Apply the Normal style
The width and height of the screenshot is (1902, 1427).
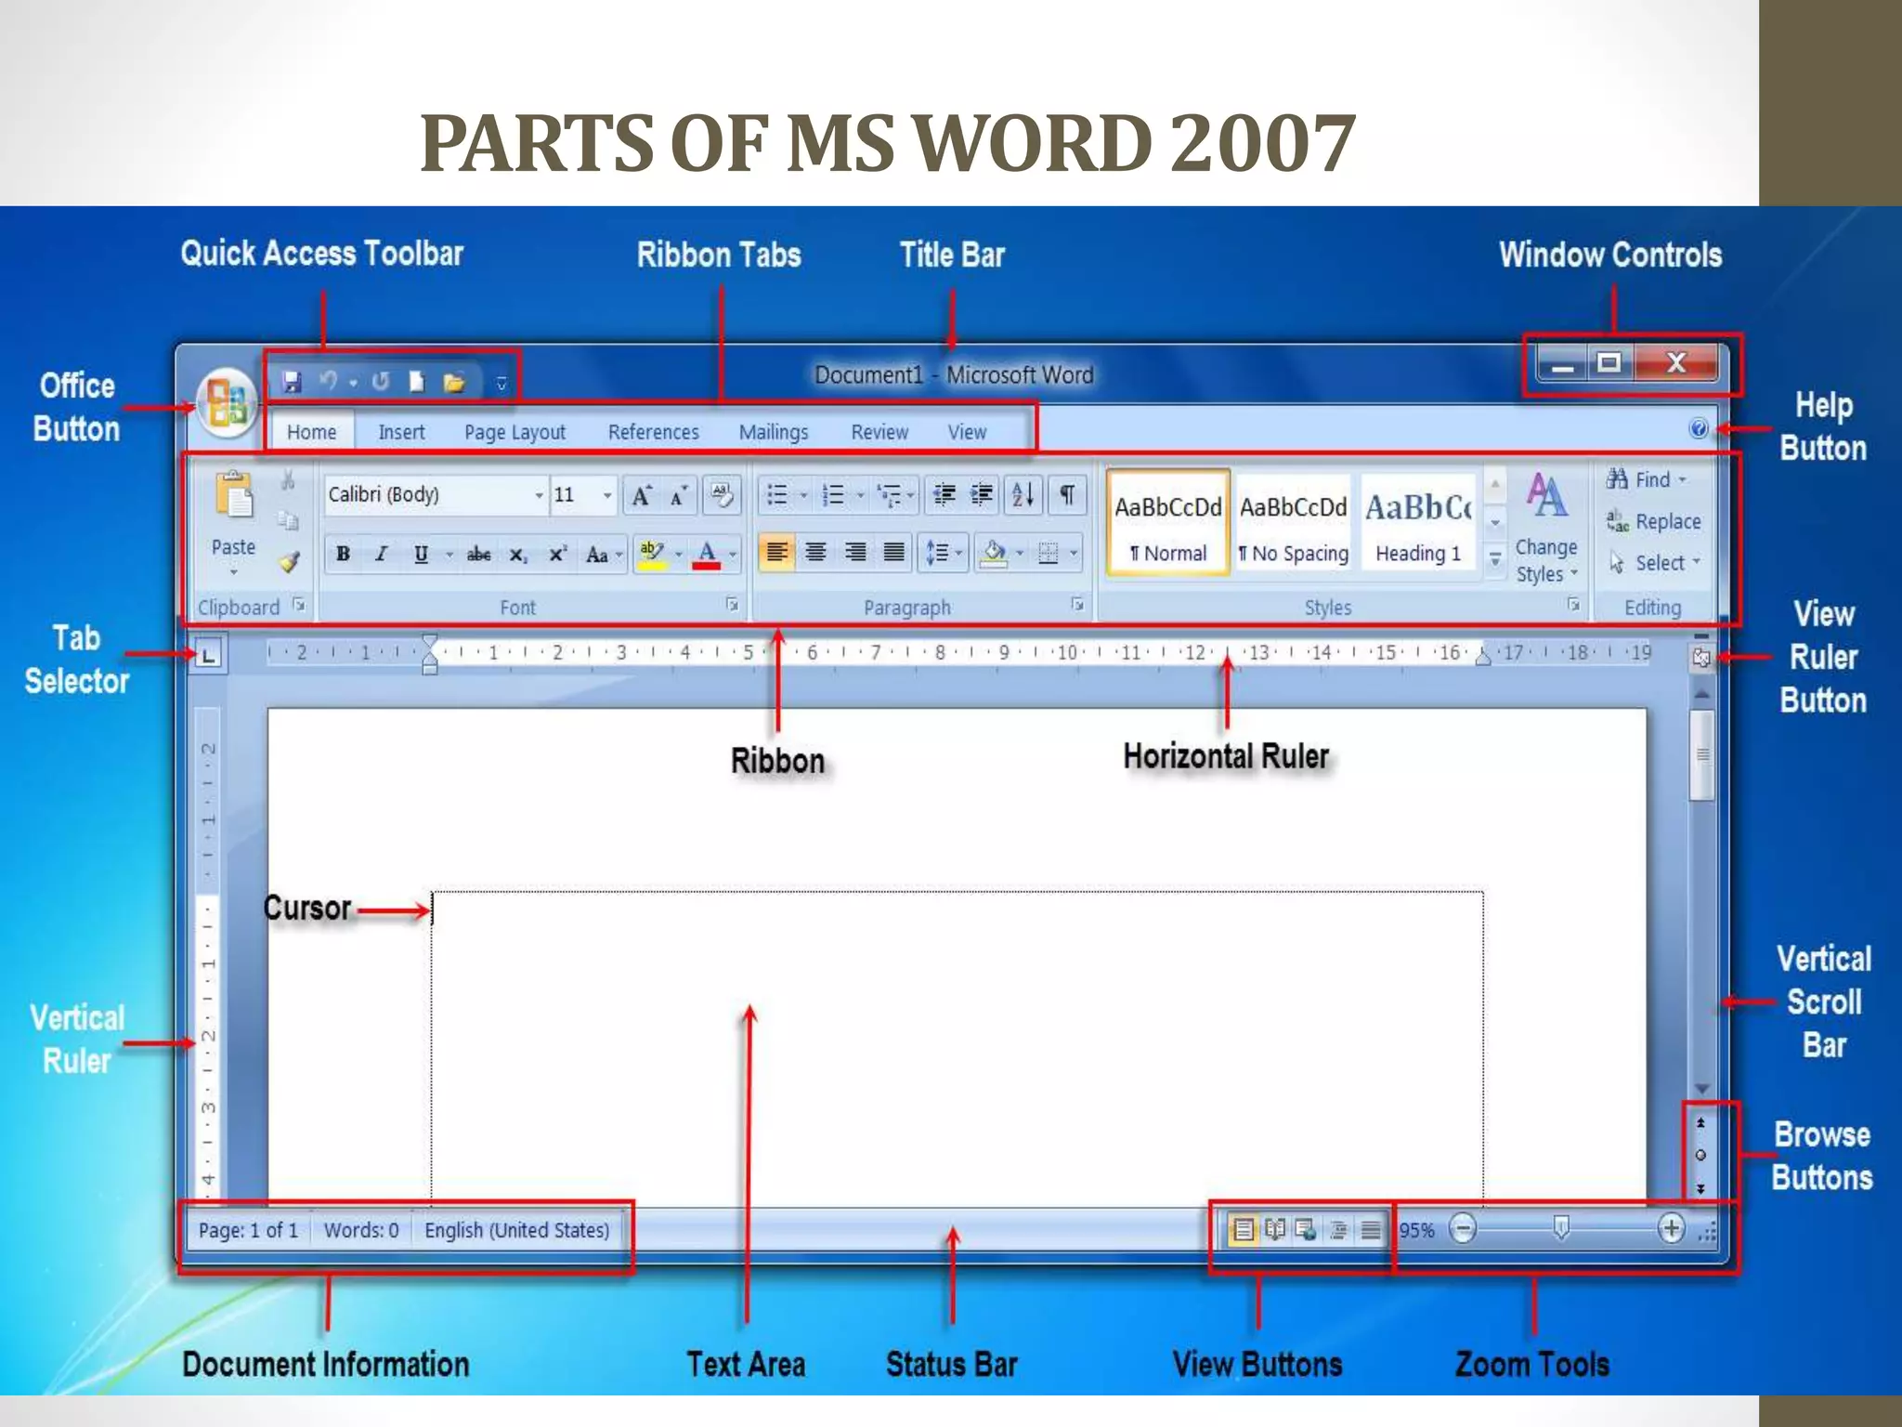[x=1168, y=523]
